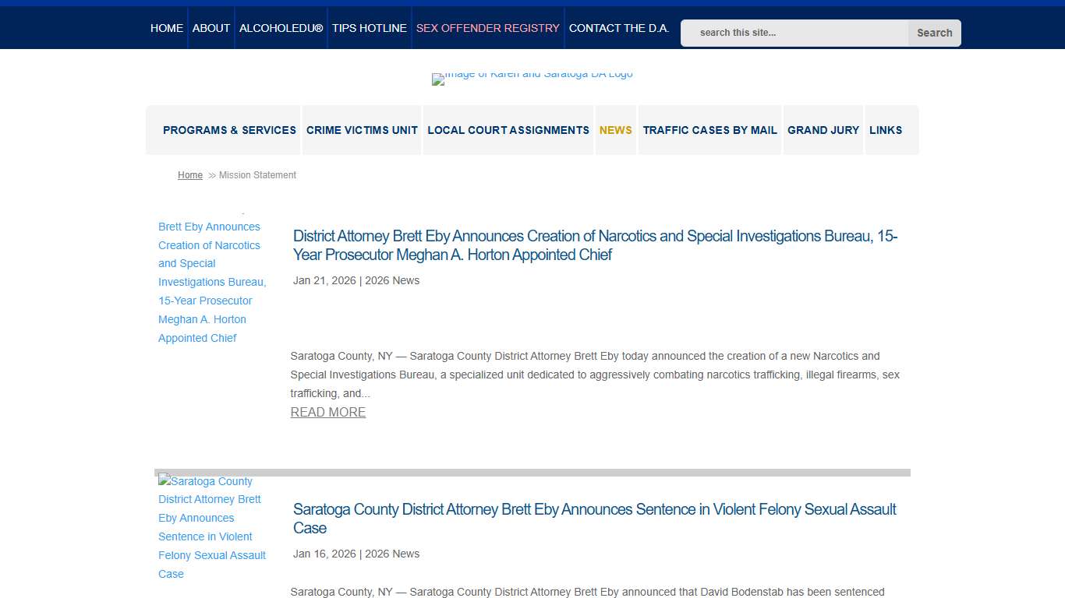Open Narcotics Bureau article headline
Viewport: 1065px width, 598px height.
click(595, 245)
